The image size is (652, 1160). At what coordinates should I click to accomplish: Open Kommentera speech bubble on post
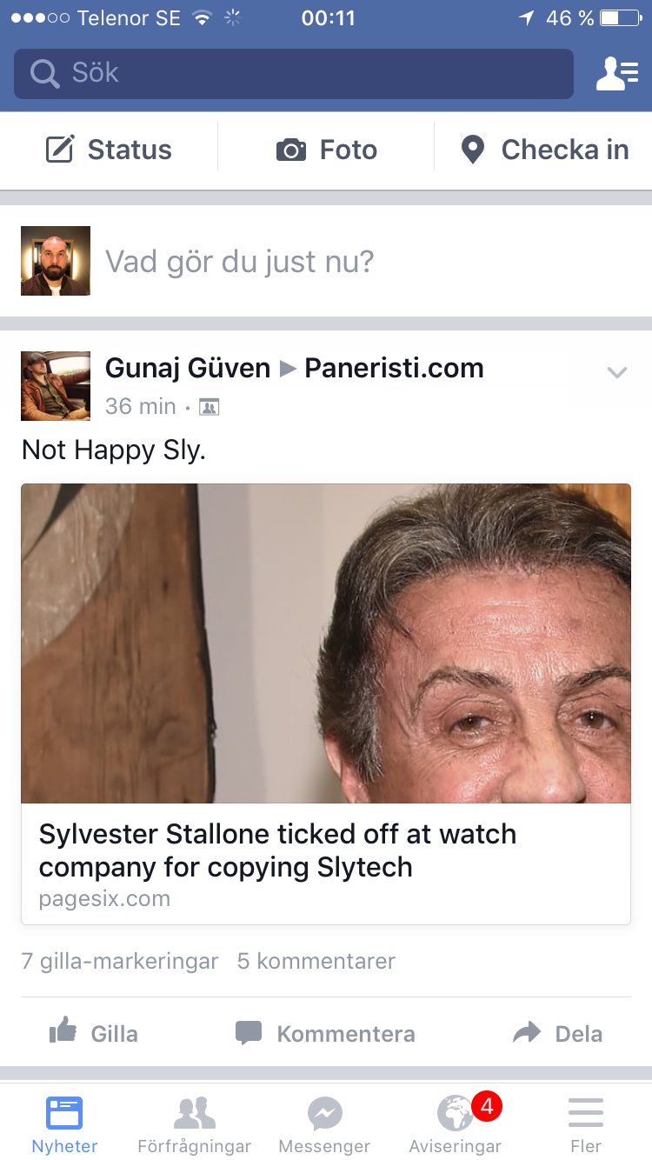pyautogui.click(x=249, y=1033)
